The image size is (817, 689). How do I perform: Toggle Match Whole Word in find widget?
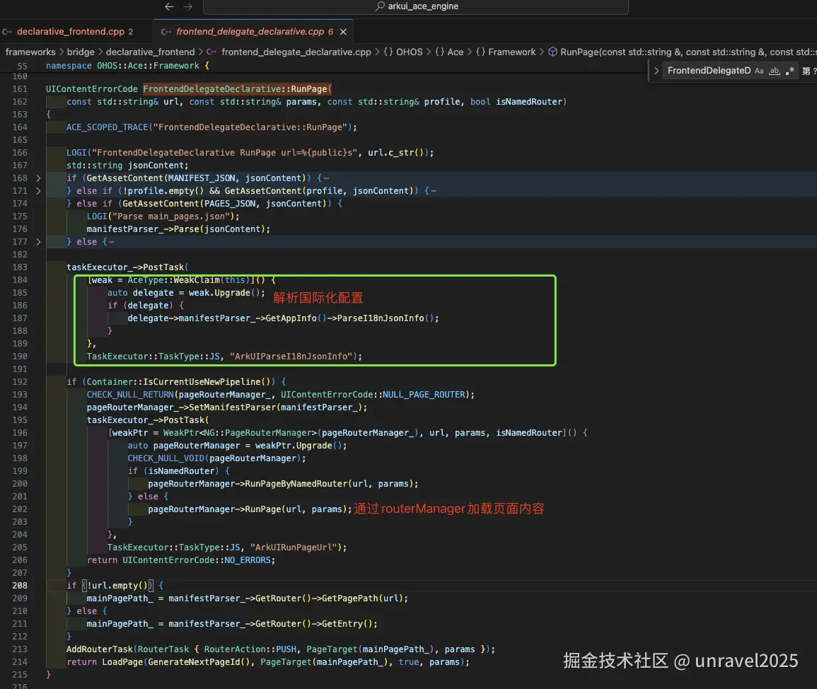pos(775,71)
